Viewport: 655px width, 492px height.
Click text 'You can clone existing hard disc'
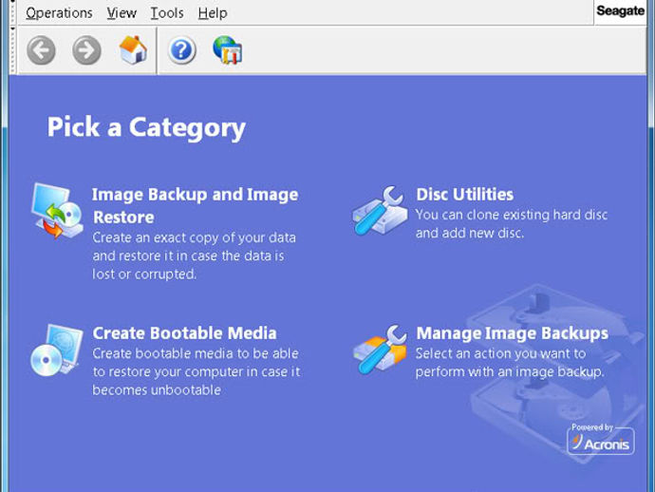[x=512, y=215]
